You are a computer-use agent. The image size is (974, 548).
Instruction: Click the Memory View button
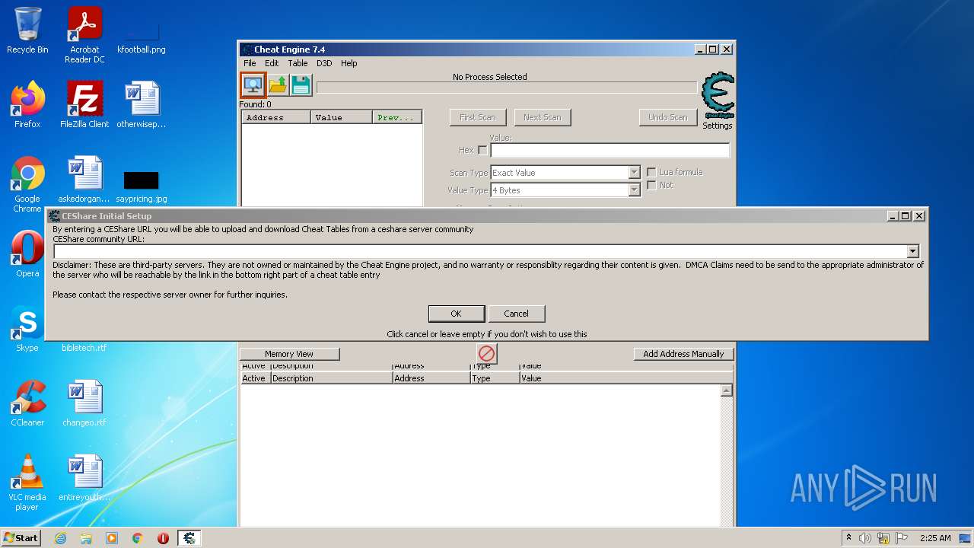(289, 354)
